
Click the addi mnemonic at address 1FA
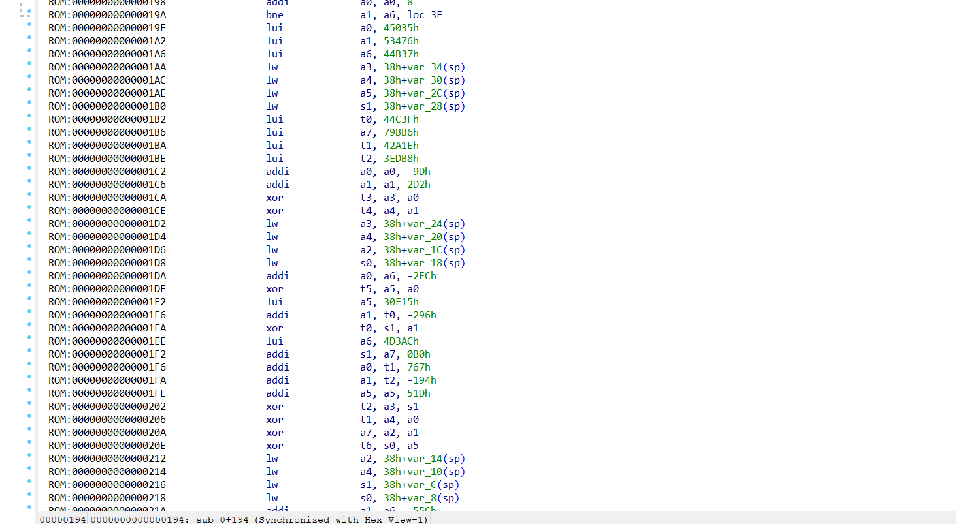click(x=277, y=380)
